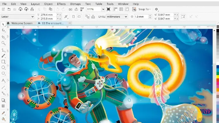219x123 pixels.
Task: Create a new document from toolbar
Action: [3, 9]
